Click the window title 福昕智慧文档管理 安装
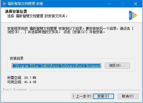 pos(25,4)
